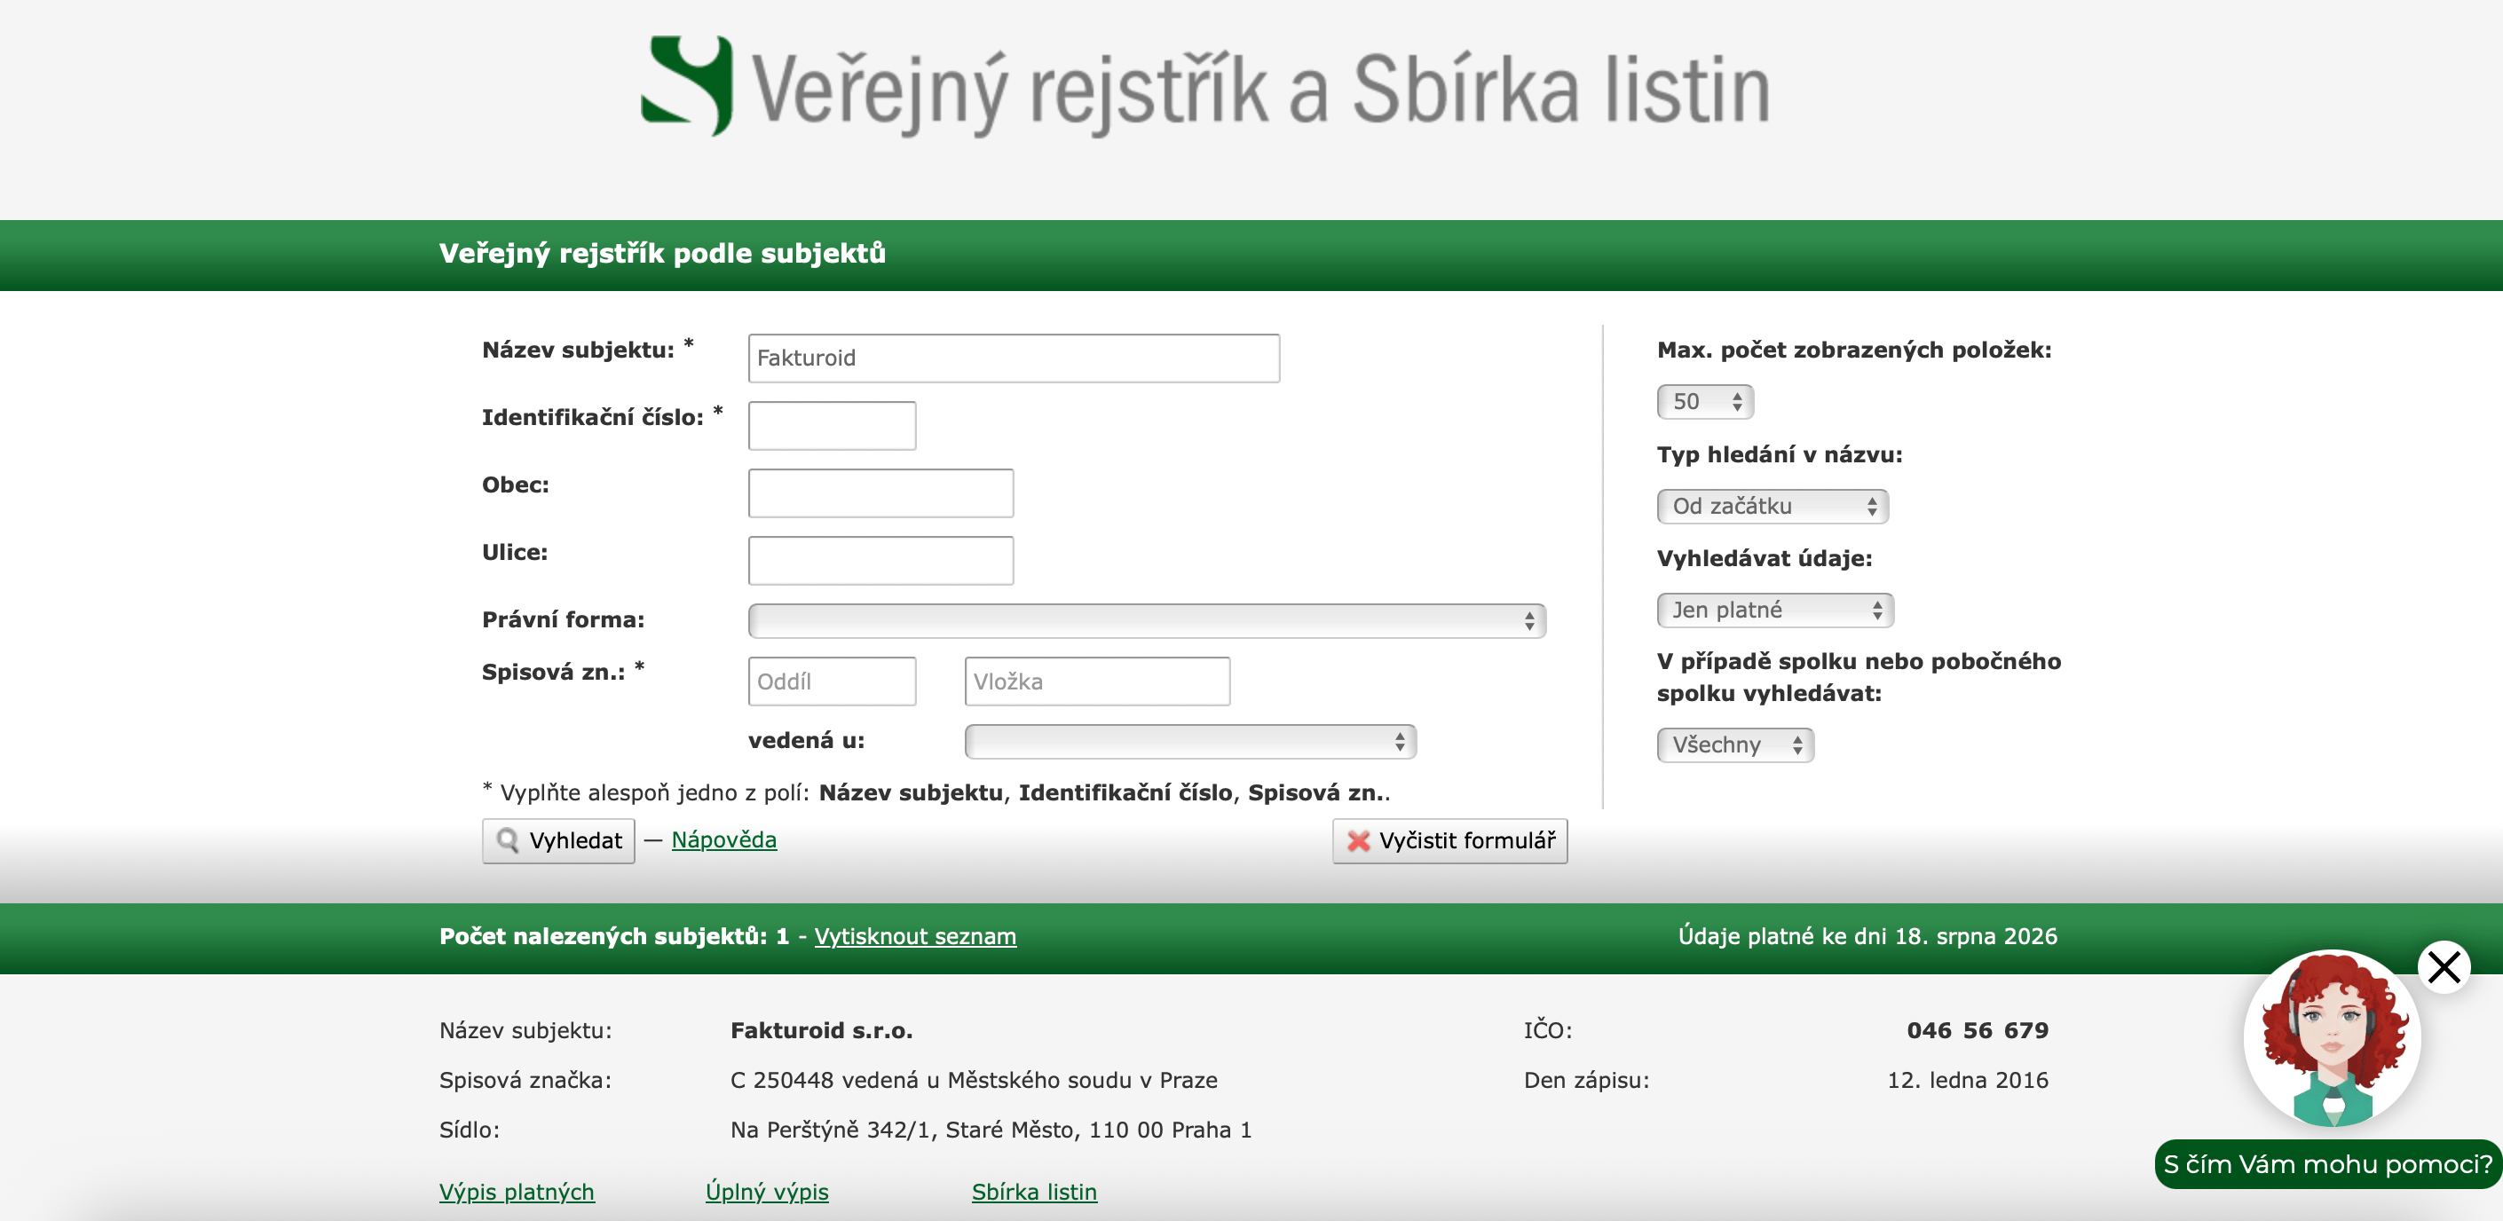Click 'Údaje platné ke dni 18. srpna 2026'

pyautogui.click(x=1867, y=936)
